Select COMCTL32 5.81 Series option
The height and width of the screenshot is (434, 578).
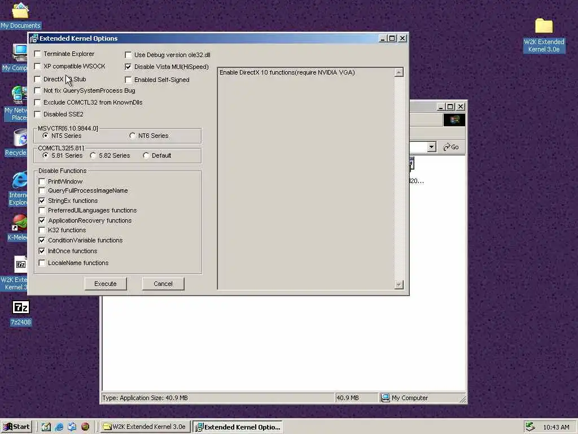pos(45,156)
